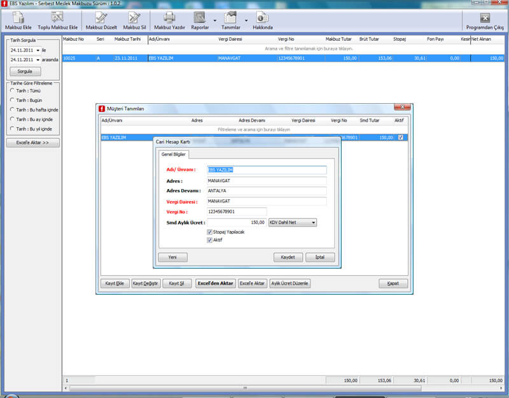Open the Hakkında info icon
The height and width of the screenshot is (398, 509).
[x=262, y=18]
